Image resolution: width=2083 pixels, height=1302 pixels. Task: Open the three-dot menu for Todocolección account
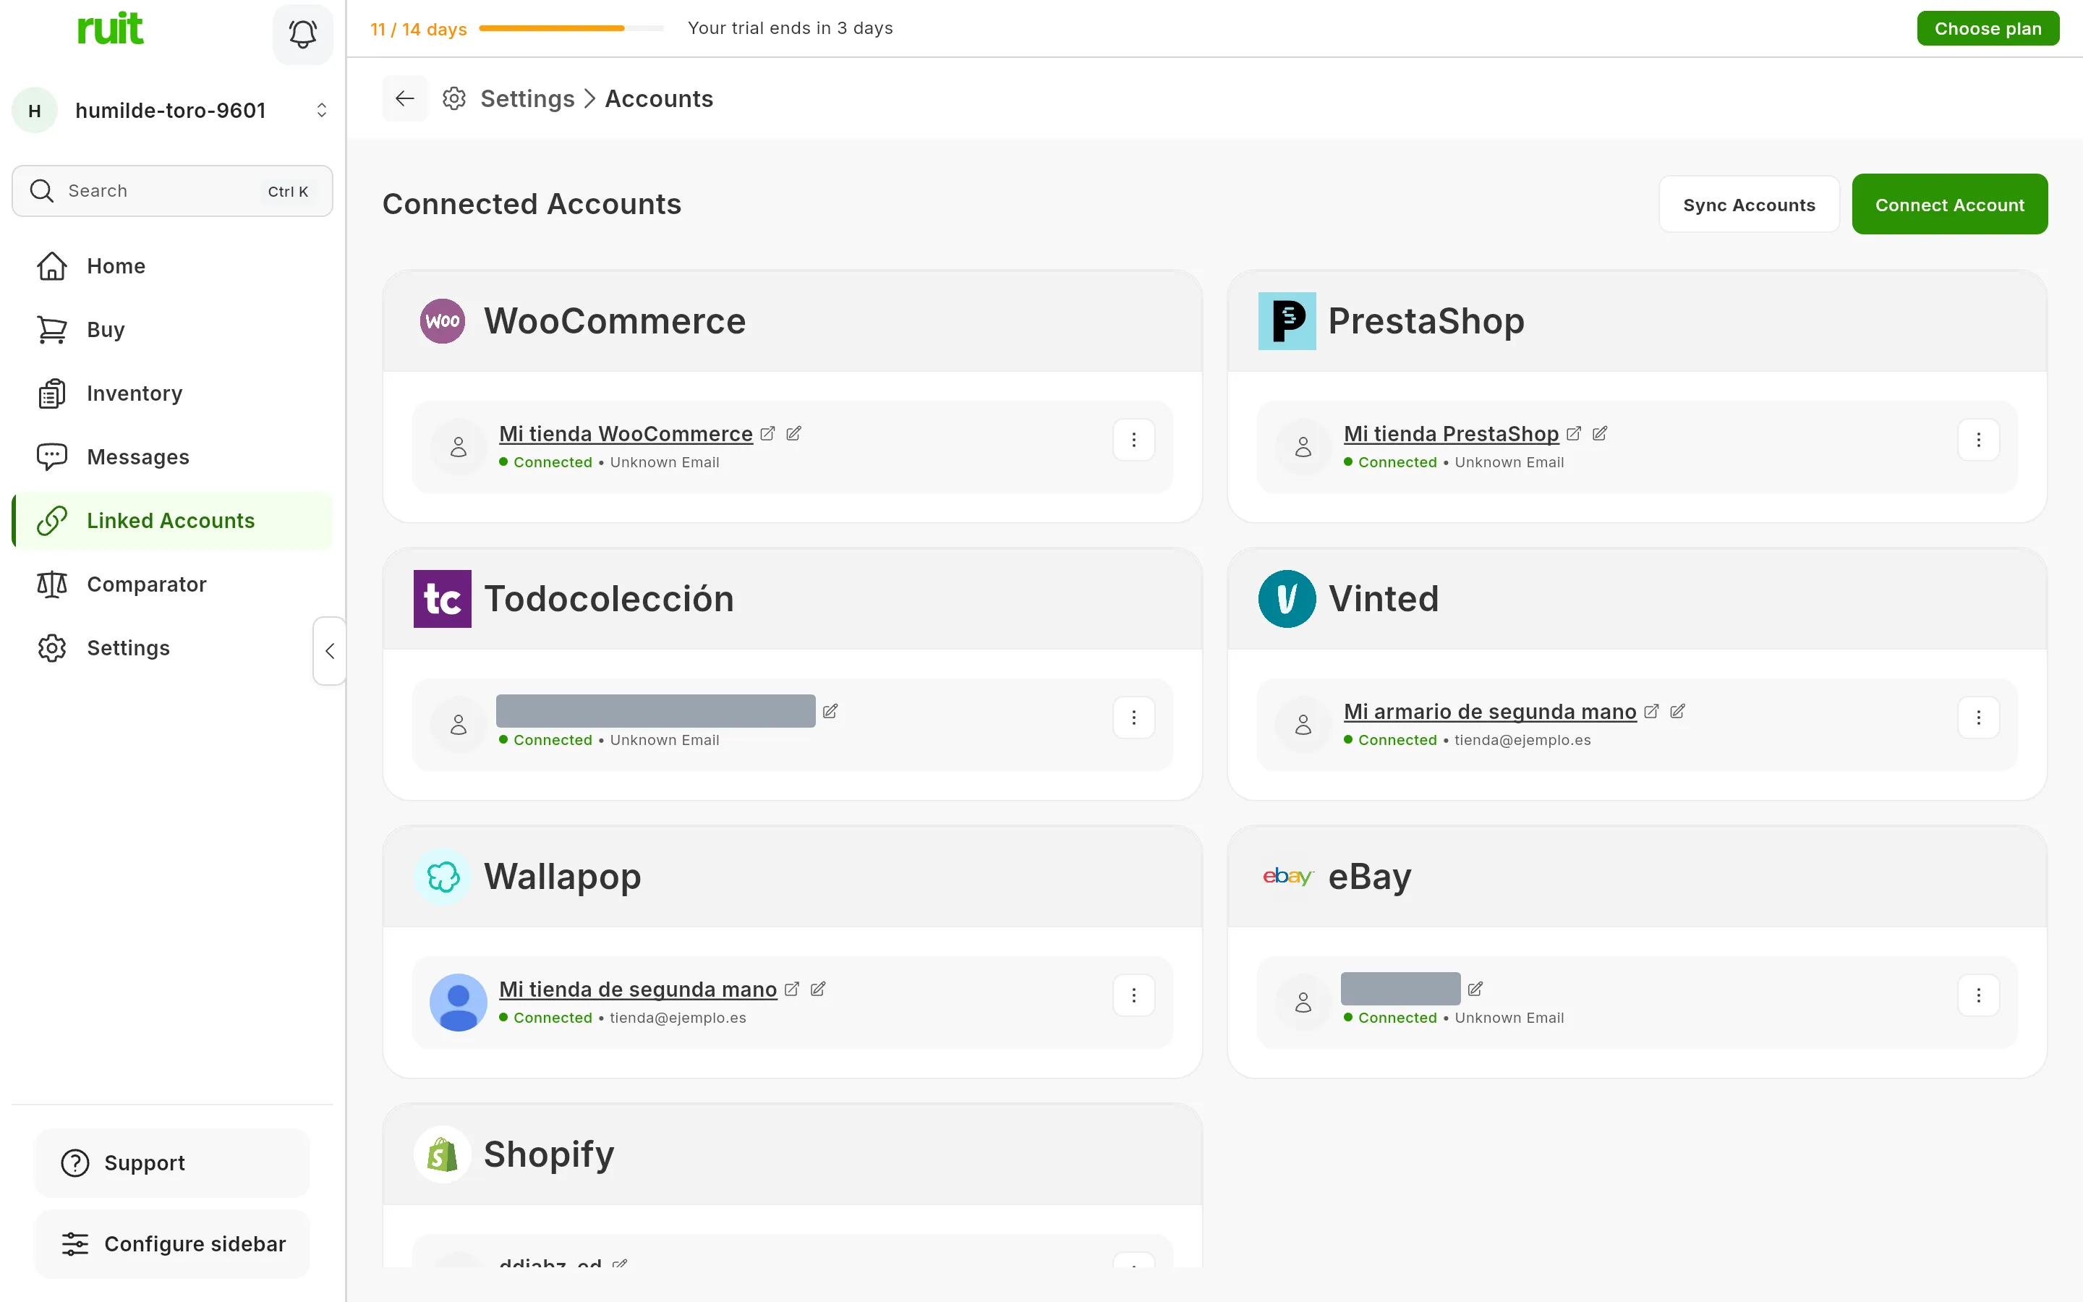click(x=1133, y=718)
